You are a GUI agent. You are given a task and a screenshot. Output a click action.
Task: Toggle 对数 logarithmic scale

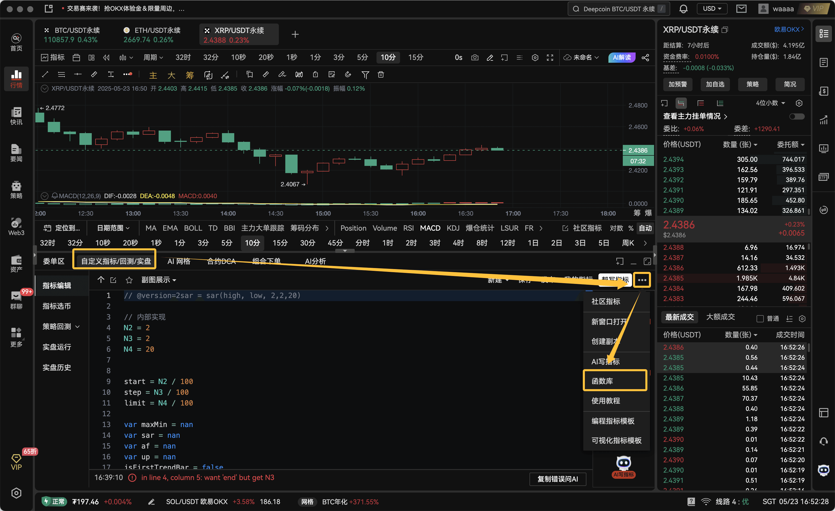pyautogui.click(x=616, y=228)
